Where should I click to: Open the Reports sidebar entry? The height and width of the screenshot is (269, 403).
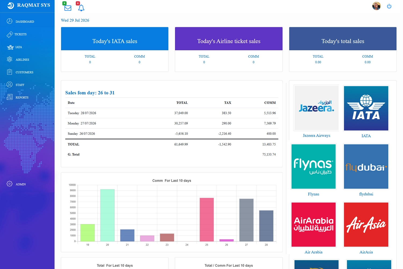click(22, 98)
